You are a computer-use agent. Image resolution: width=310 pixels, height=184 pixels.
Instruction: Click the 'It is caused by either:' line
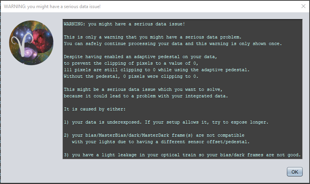(x=95, y=109)
